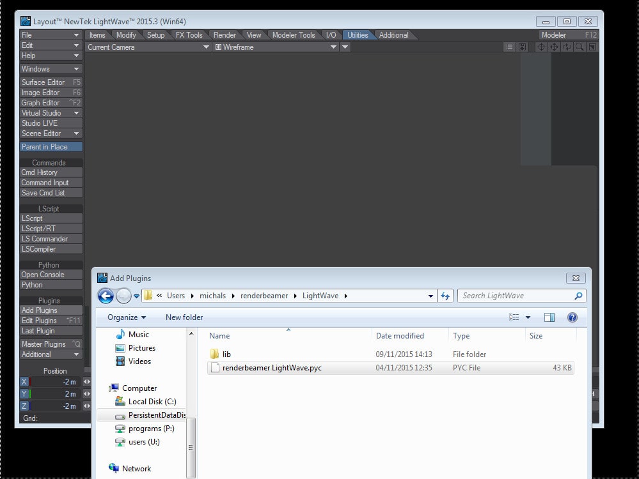Click the fit-to-view icon at toolbar's right end
This screenshot has height=479, width=639.
(x=592, y=47)
